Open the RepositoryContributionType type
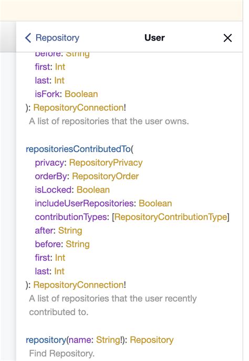Screen dimensions: 249x361 171,217
